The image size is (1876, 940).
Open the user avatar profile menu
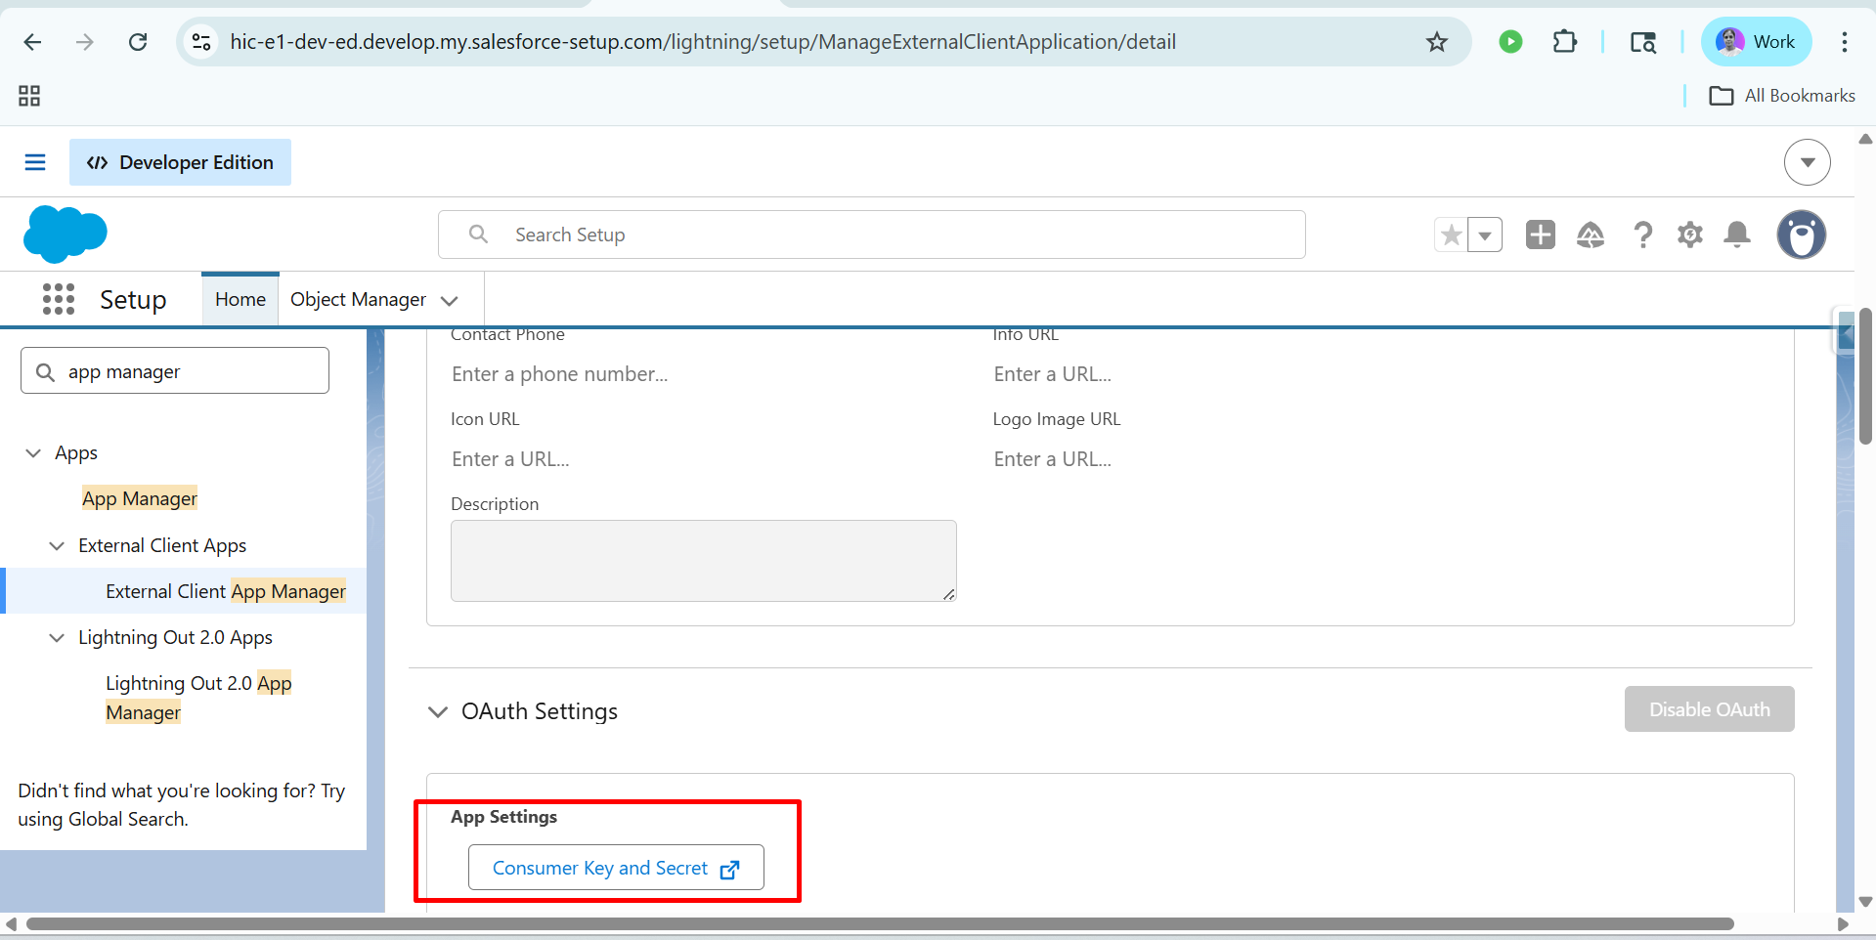1802,235
